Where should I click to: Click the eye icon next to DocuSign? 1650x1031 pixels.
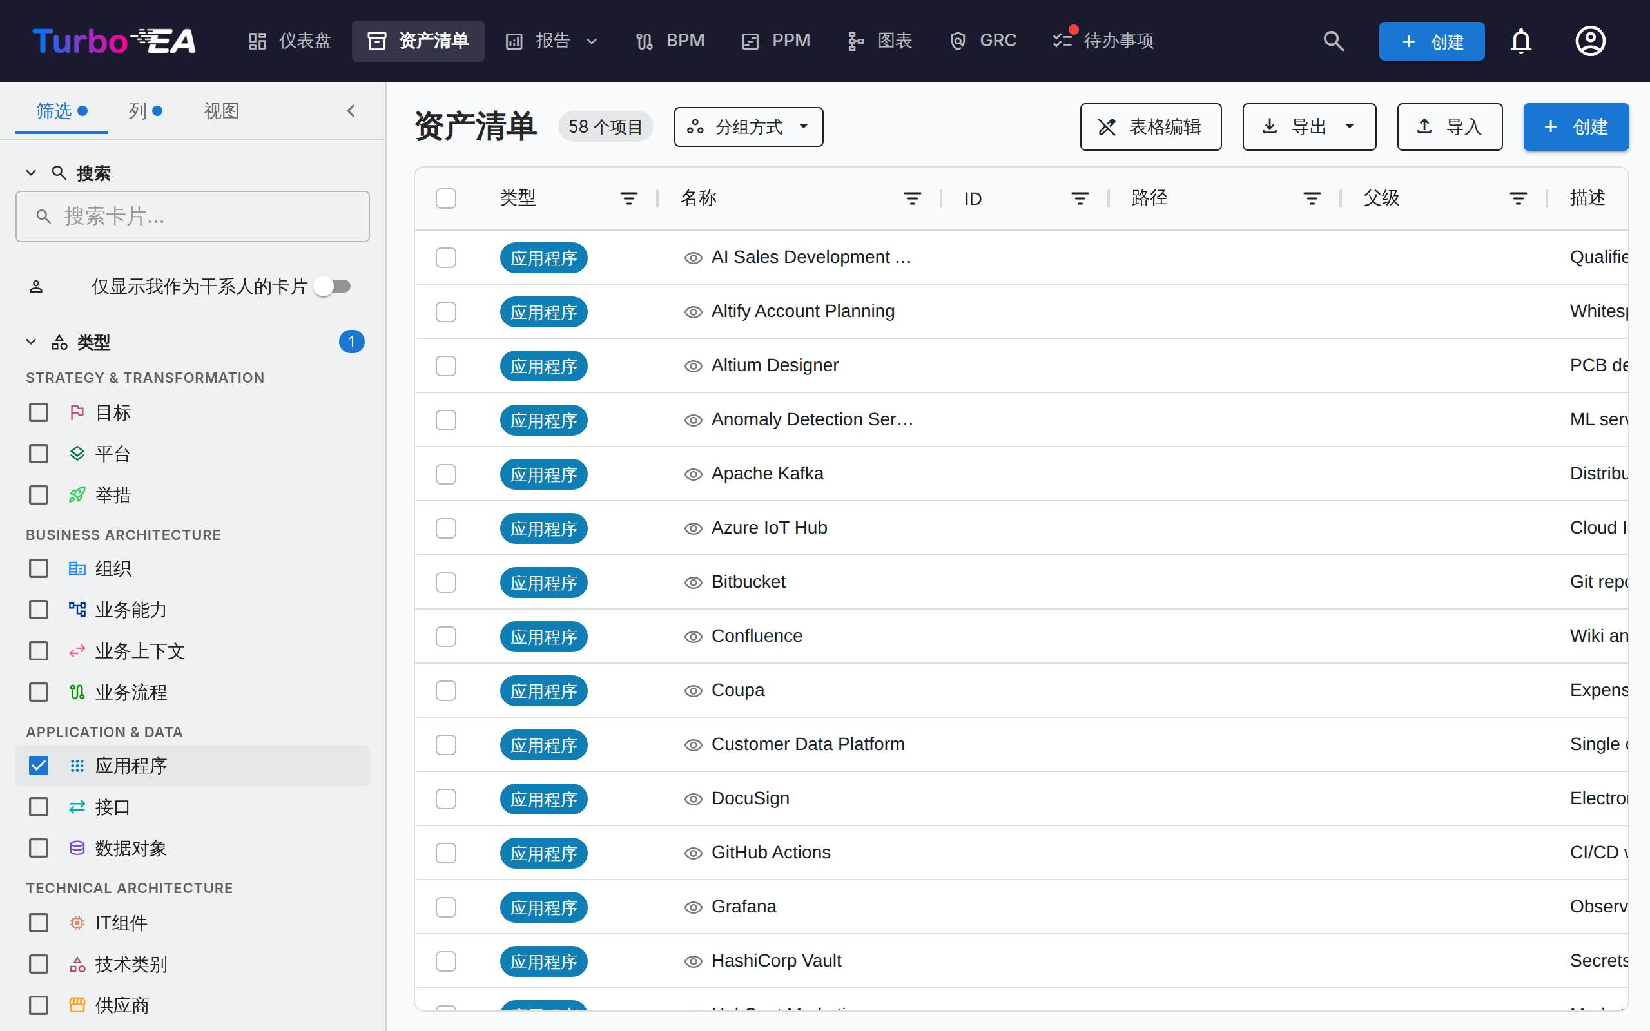694,799
